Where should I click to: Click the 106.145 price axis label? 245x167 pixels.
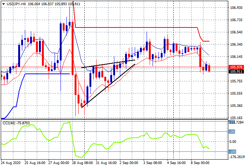[236, 57]
